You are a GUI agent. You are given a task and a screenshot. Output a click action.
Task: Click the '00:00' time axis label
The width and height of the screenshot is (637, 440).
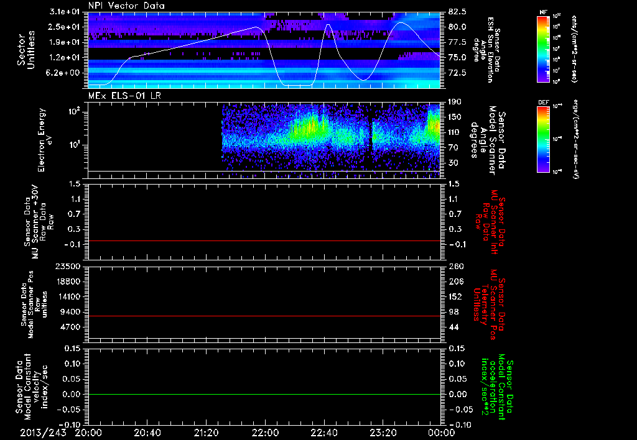click(x=442, y=433)
